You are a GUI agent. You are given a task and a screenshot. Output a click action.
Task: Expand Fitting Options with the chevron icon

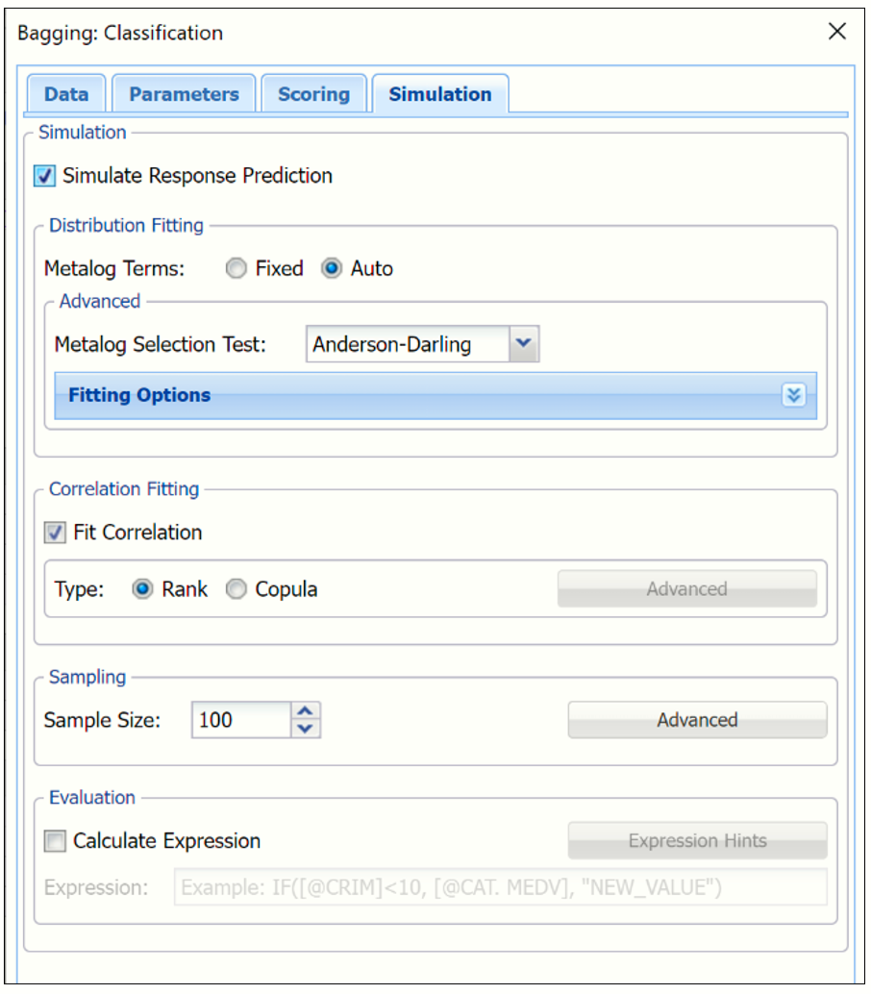click(x=793, y=396)
